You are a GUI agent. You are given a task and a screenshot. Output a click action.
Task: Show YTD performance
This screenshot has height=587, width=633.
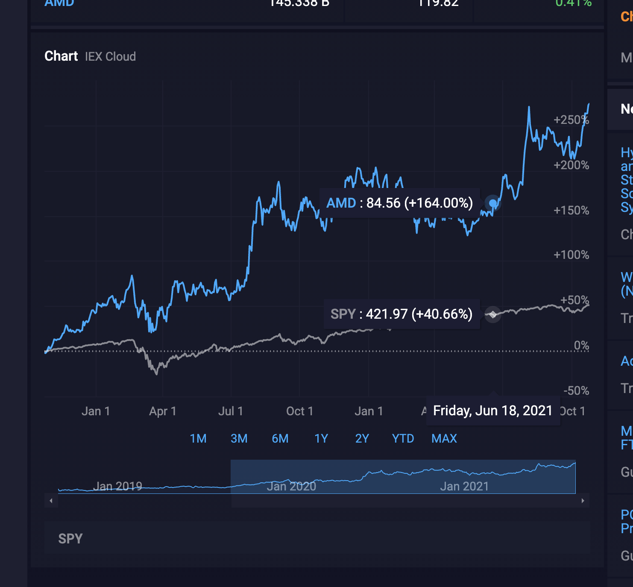point(402,438)
